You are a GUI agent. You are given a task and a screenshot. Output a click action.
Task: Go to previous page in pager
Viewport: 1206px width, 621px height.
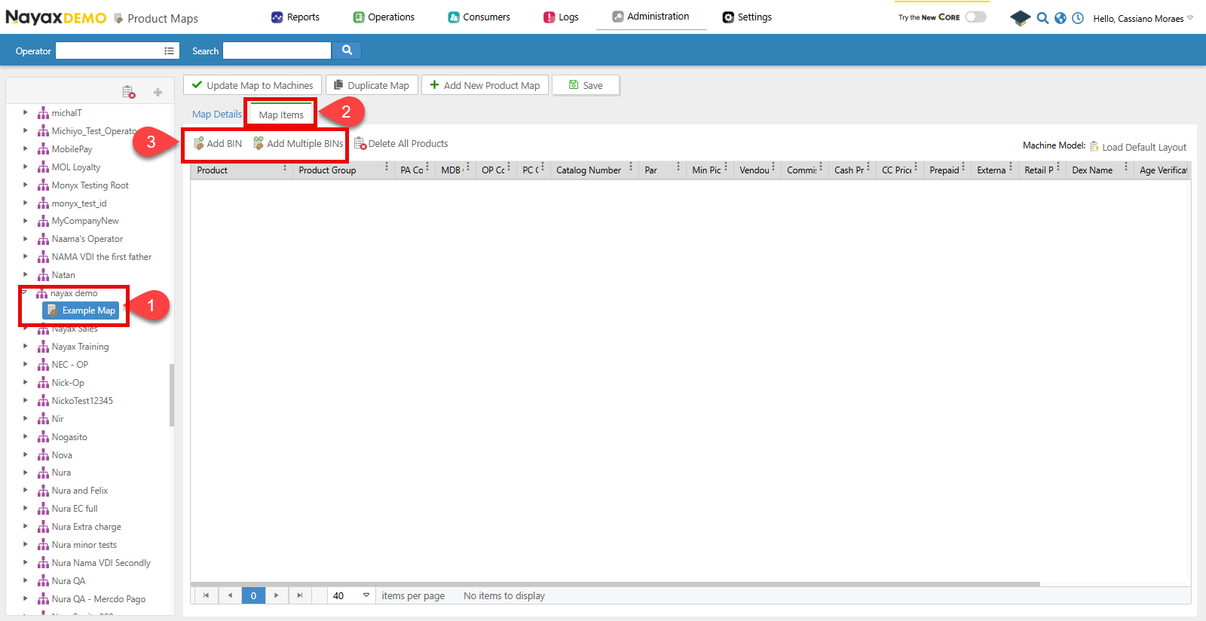230,595
